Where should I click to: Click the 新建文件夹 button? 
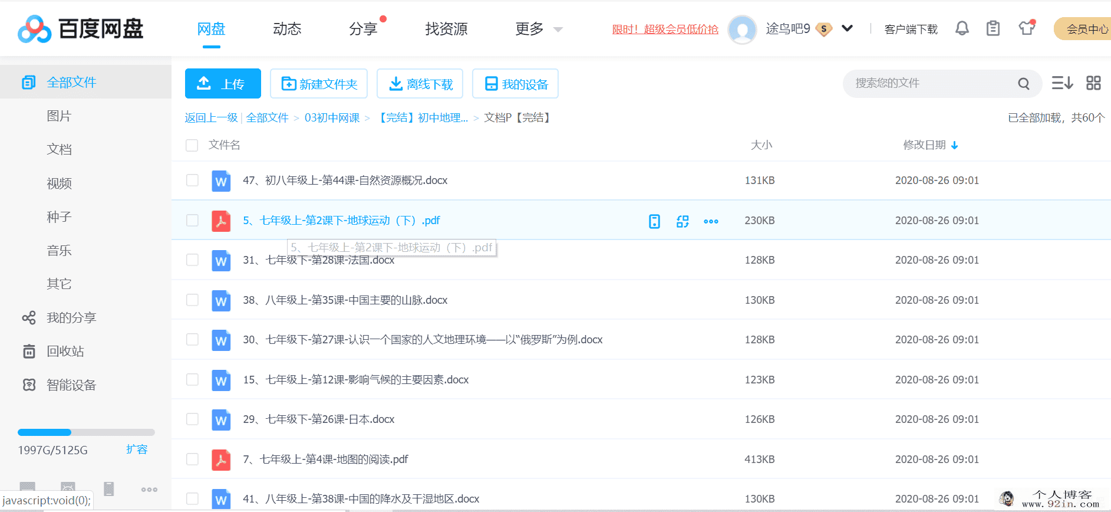point(319,84)
